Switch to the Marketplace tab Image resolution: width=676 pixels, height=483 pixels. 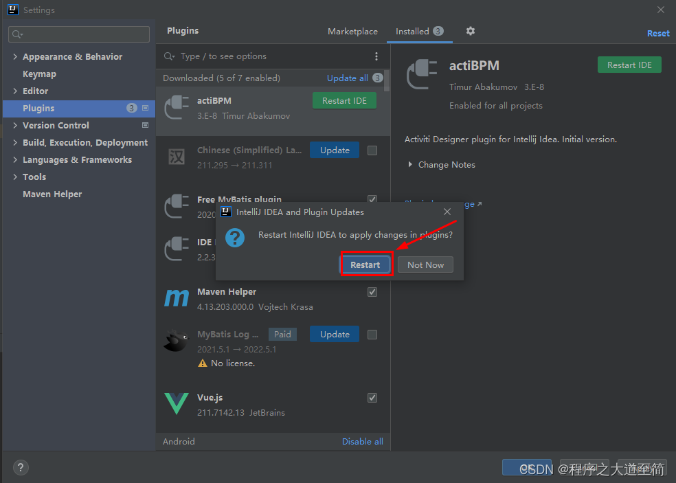[x=352, y=32]
